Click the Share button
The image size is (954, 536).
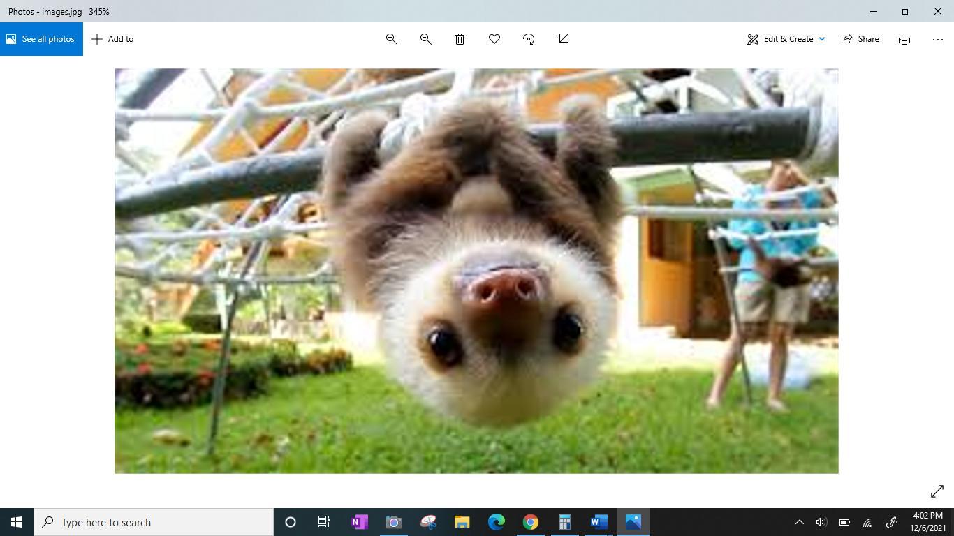[x=860, y=39]
